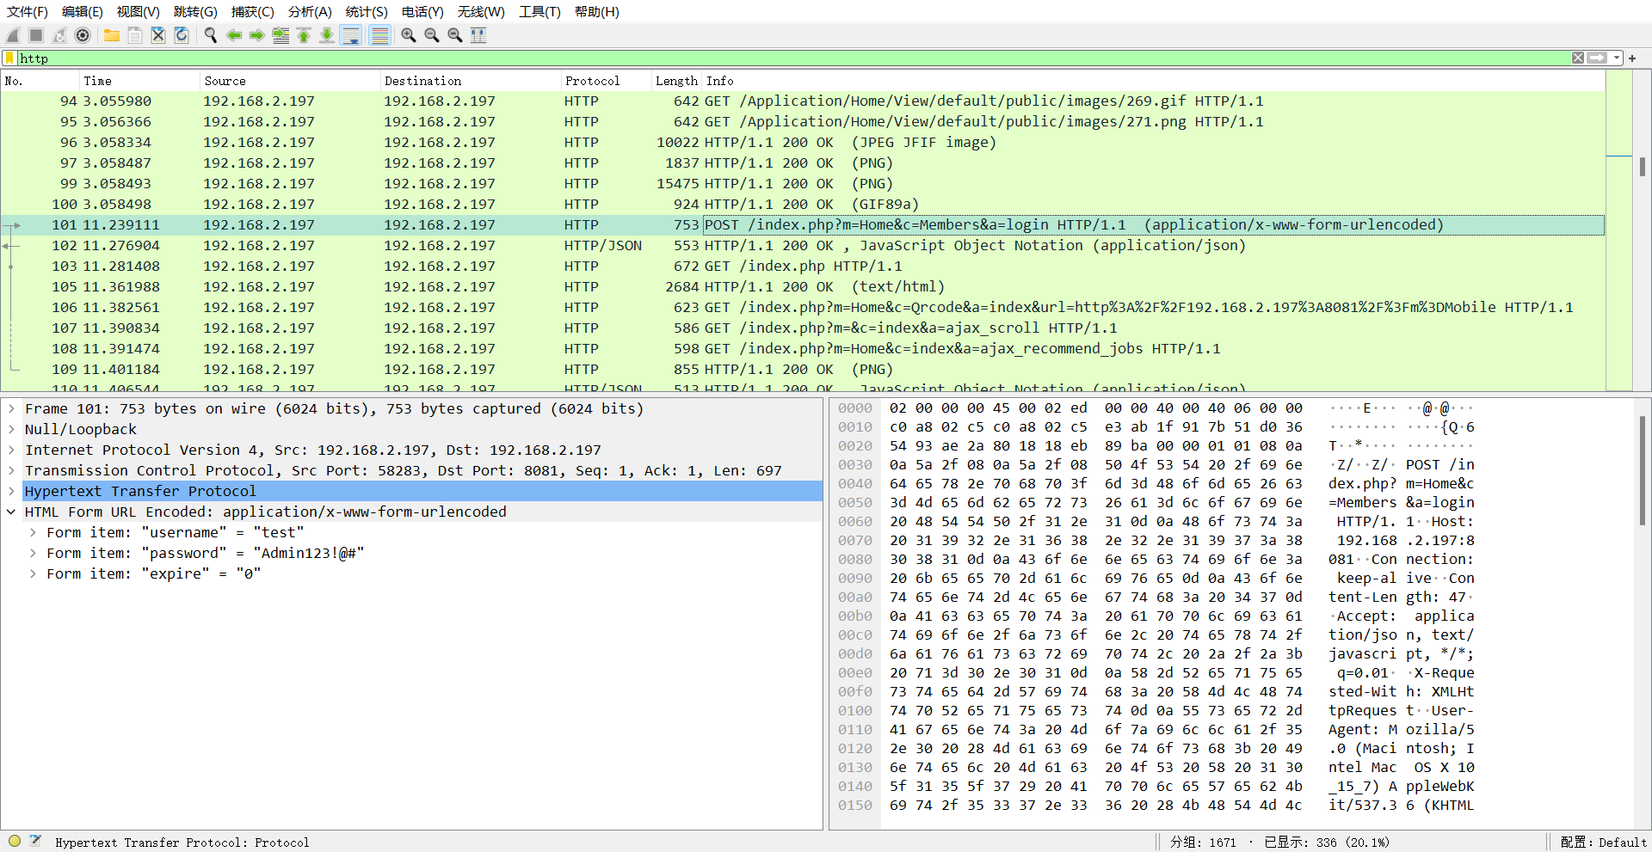Open the 文件(F) menu
The height and width of the screenshot is (852, 1652).
coord(28,11)
